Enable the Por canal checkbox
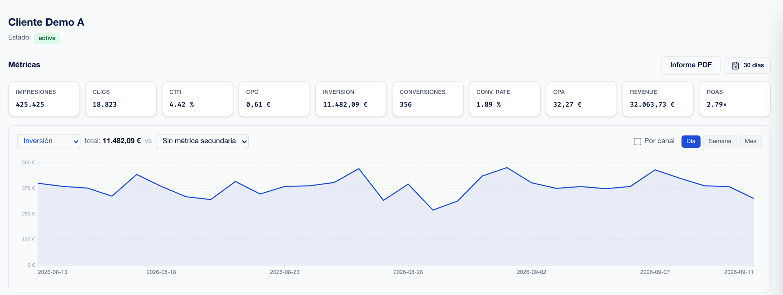 pyautogui.click(x=637, y=142)
